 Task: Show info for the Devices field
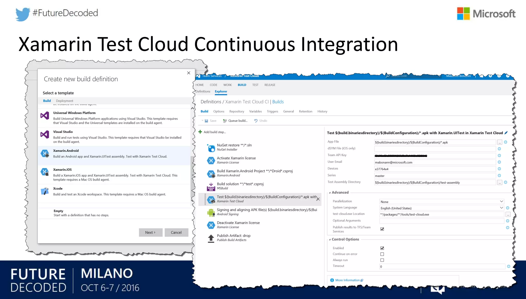pos(499,169)
